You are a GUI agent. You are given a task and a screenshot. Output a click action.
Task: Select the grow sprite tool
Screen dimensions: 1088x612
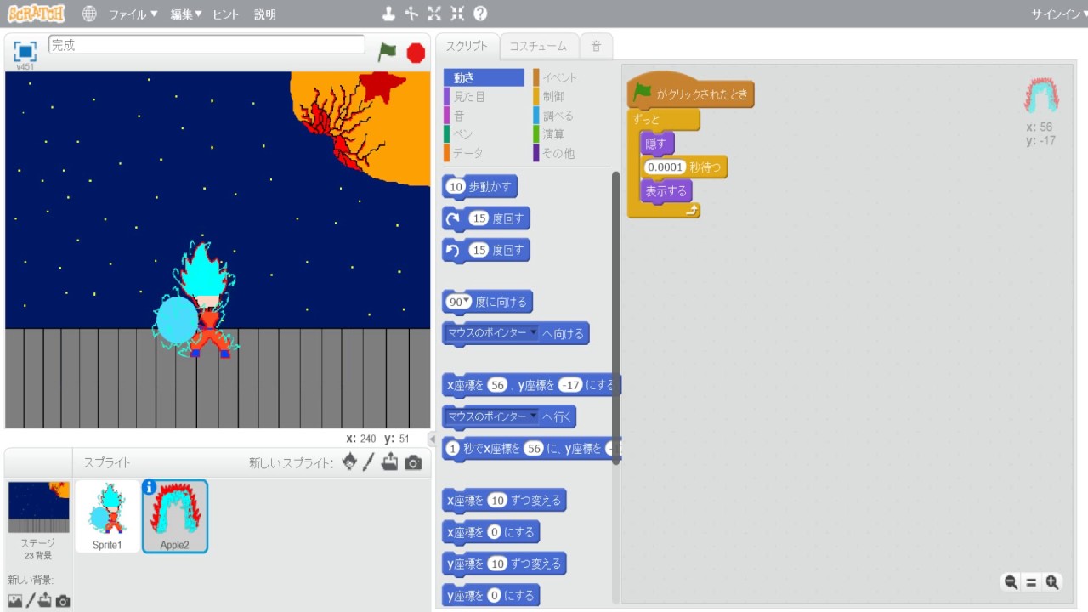(434, 14)
